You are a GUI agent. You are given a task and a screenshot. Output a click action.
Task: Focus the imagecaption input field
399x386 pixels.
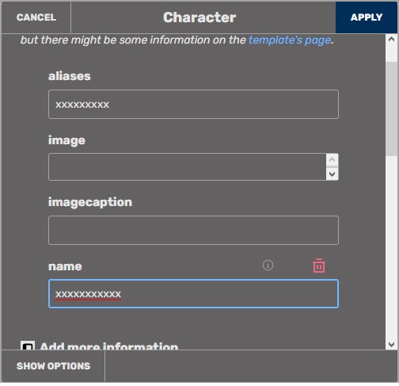coord(193,230)
